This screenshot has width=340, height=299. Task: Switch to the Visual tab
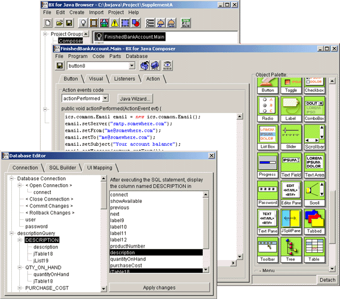(x=96, y=79)
